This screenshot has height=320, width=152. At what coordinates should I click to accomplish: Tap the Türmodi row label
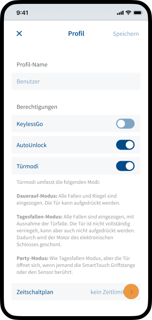pyautogui.click(x=27, y=166)
